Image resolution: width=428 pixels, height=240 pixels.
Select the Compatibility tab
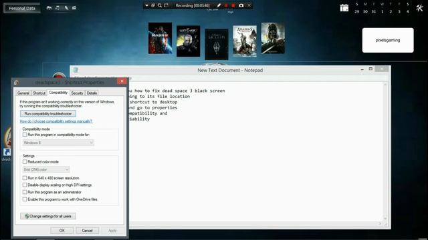pyautogui.click(x=58, y=93)
